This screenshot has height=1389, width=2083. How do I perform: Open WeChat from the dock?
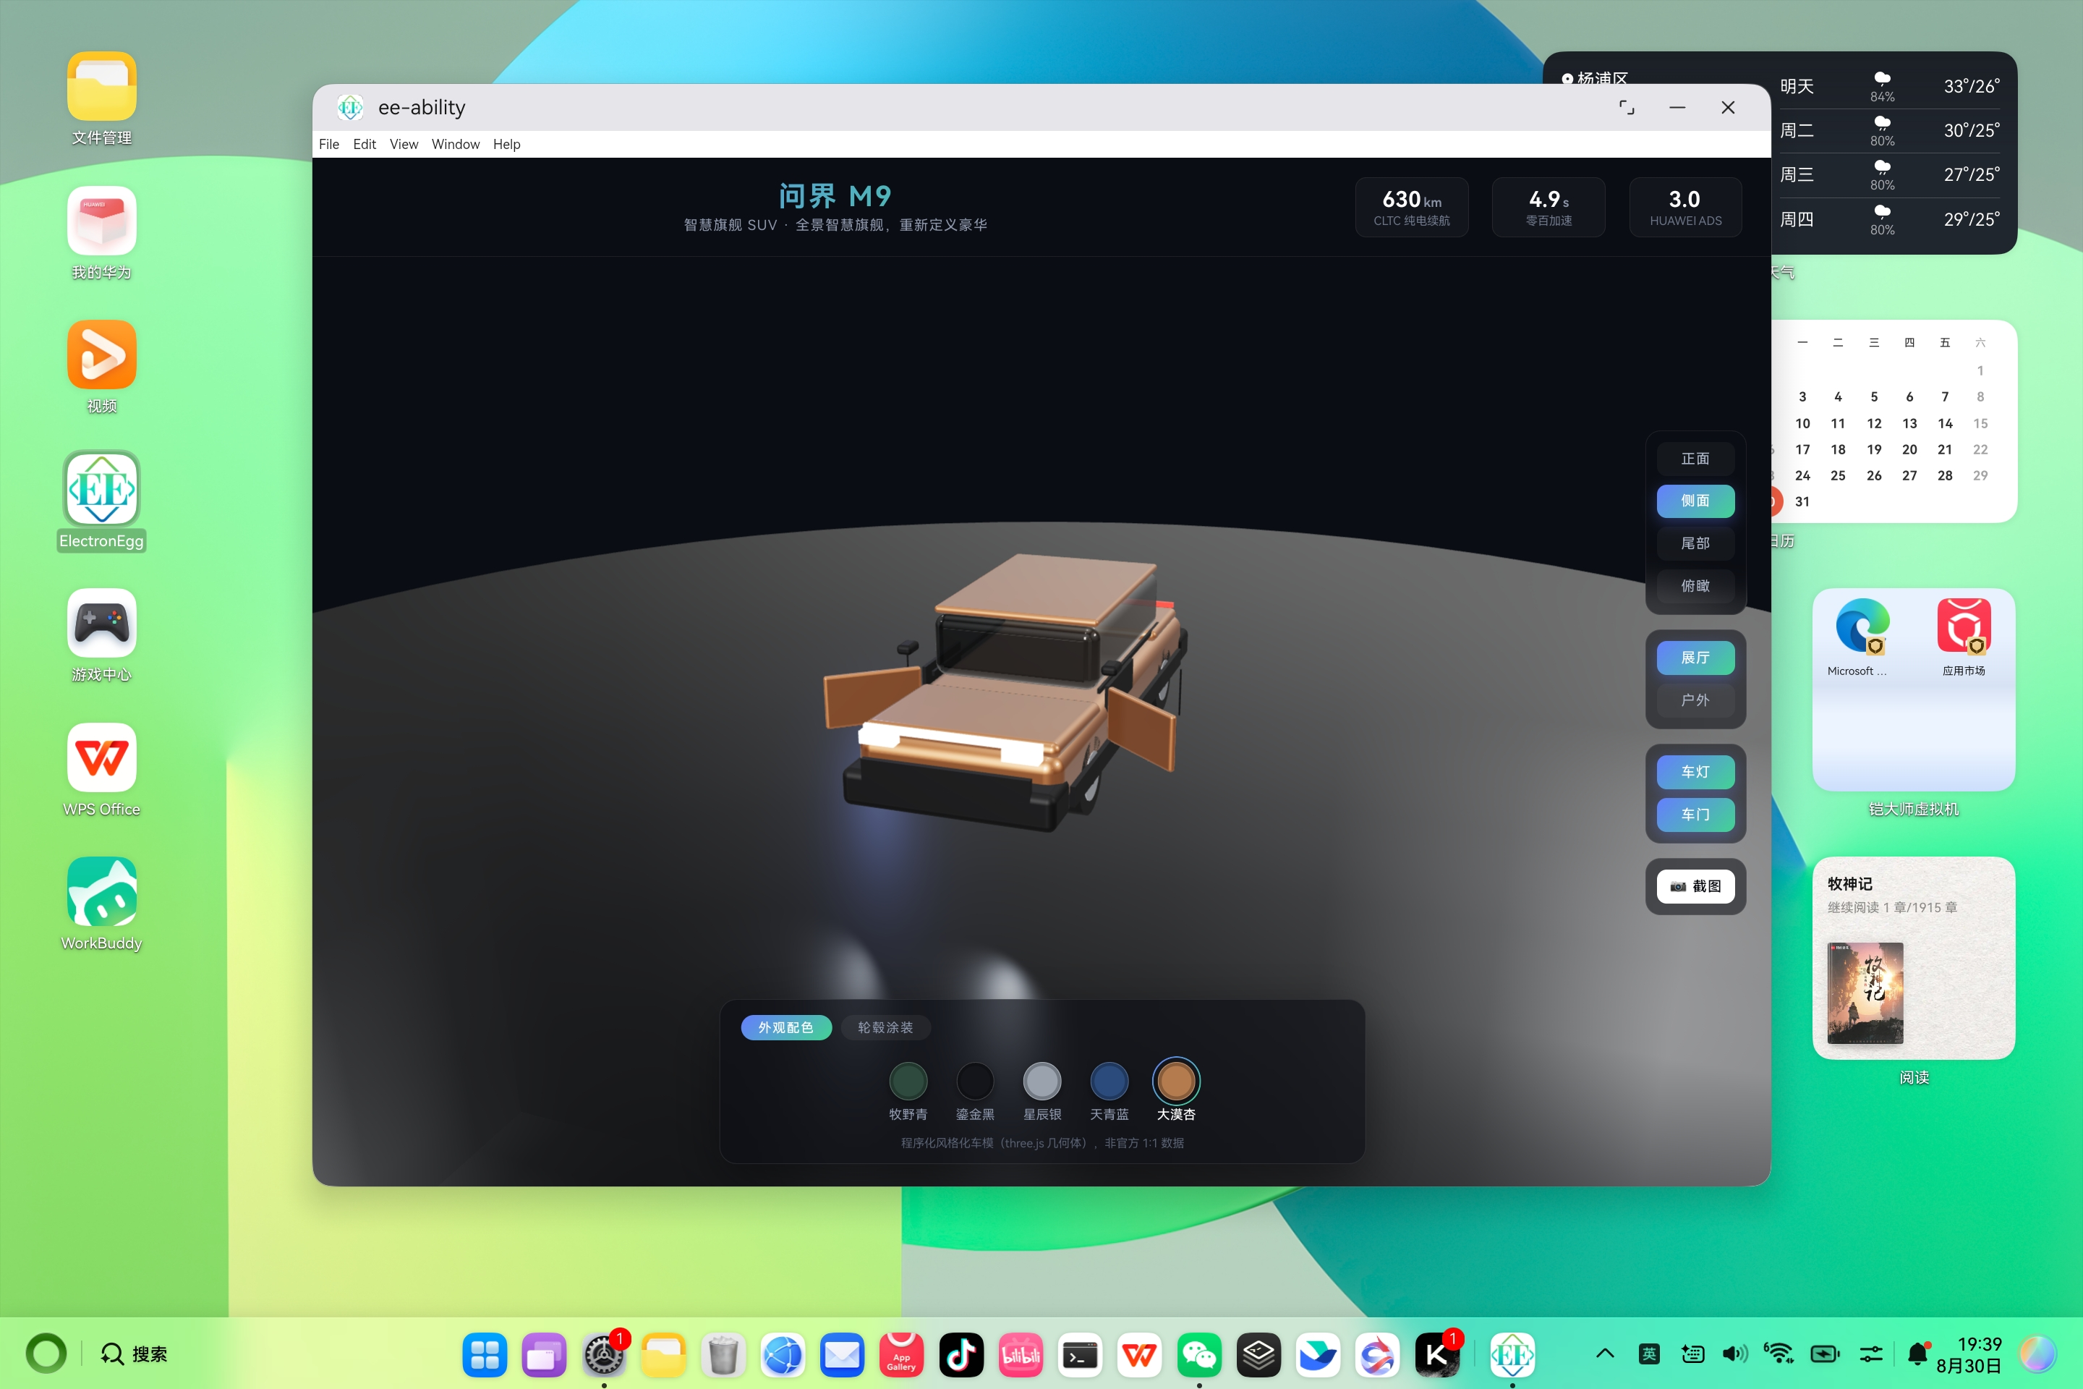point(1199,1354)
